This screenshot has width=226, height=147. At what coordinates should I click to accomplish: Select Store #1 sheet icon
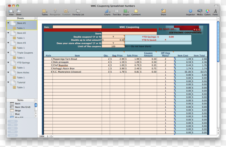click(13, 23)
